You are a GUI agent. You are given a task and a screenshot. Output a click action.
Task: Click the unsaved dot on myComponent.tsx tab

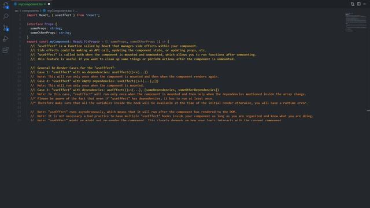coord(49,4)
